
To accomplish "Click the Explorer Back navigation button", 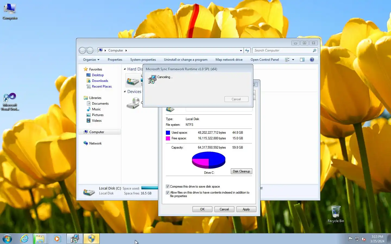I will coord(82,50).
